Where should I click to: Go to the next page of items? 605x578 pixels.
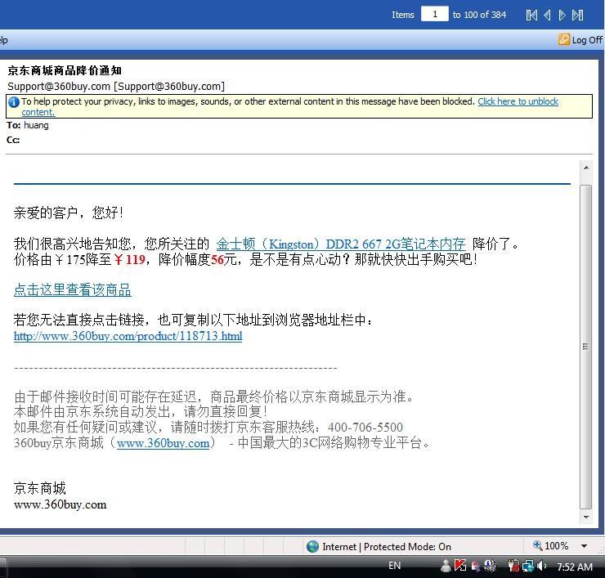pyautogui.click(x=562, y=15)
